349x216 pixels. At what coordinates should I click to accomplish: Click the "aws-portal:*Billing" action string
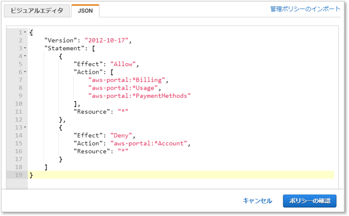pyautogui.click(x=128, y=80)
